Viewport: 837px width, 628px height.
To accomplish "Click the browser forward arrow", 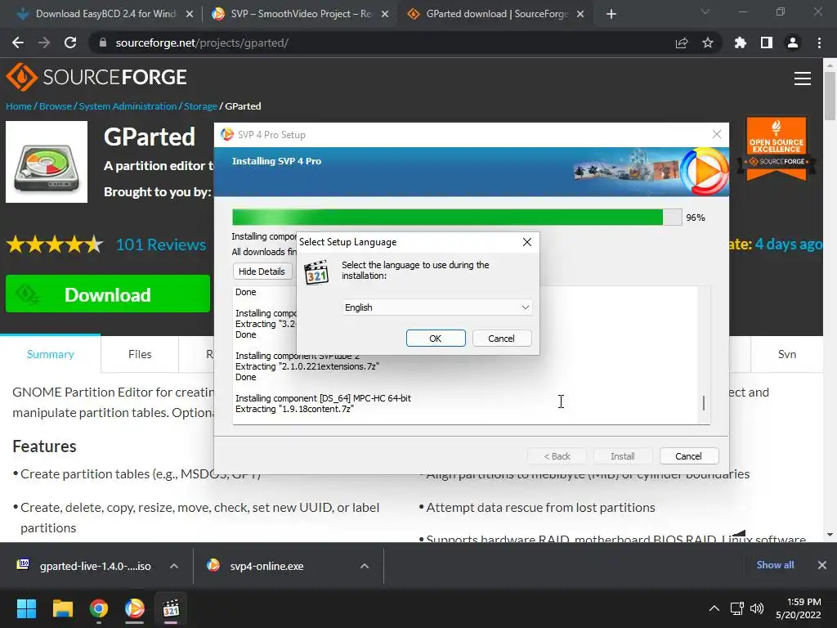I will [44, 43].
